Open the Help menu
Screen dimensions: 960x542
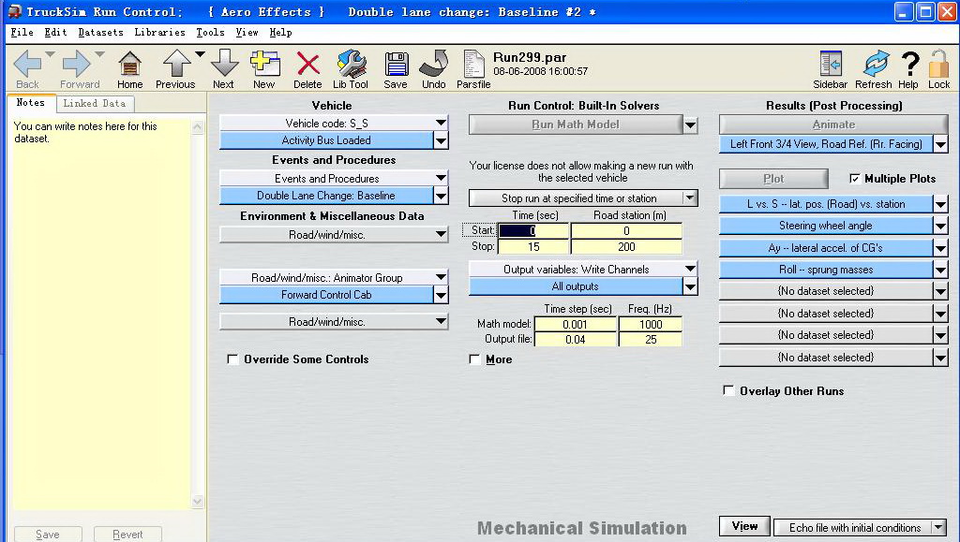coord(280,33)
